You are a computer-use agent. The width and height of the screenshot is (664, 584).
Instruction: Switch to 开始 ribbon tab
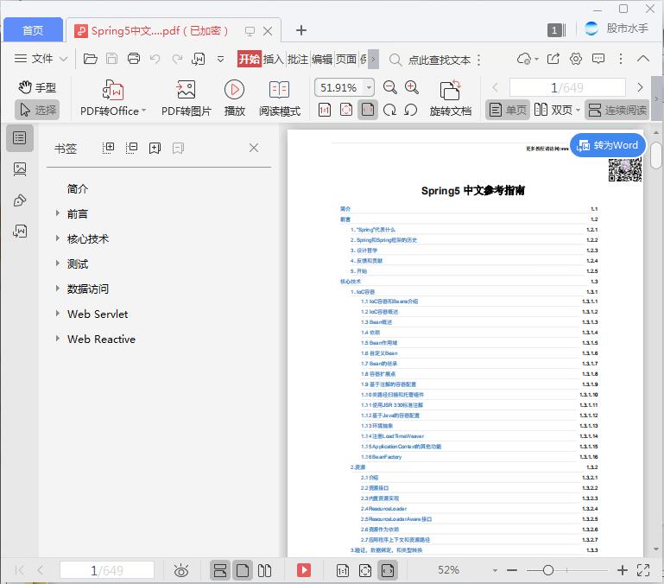pos(249,59)
